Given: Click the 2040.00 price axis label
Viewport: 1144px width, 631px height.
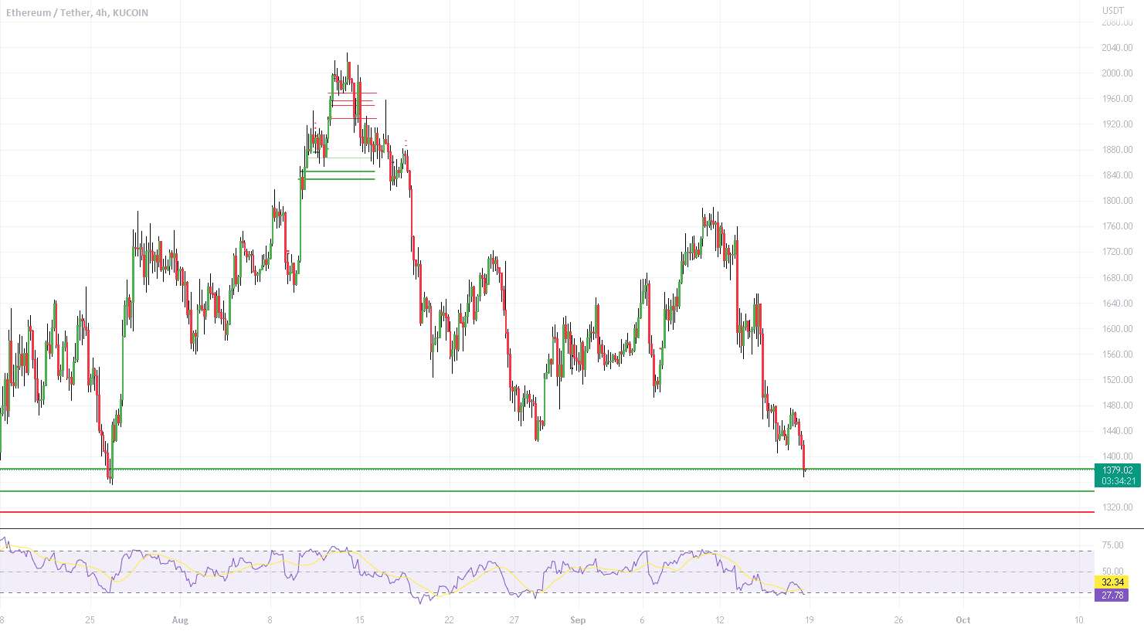Looking at the screenshot, I should pyautogui.click(x=1117, y=48).
